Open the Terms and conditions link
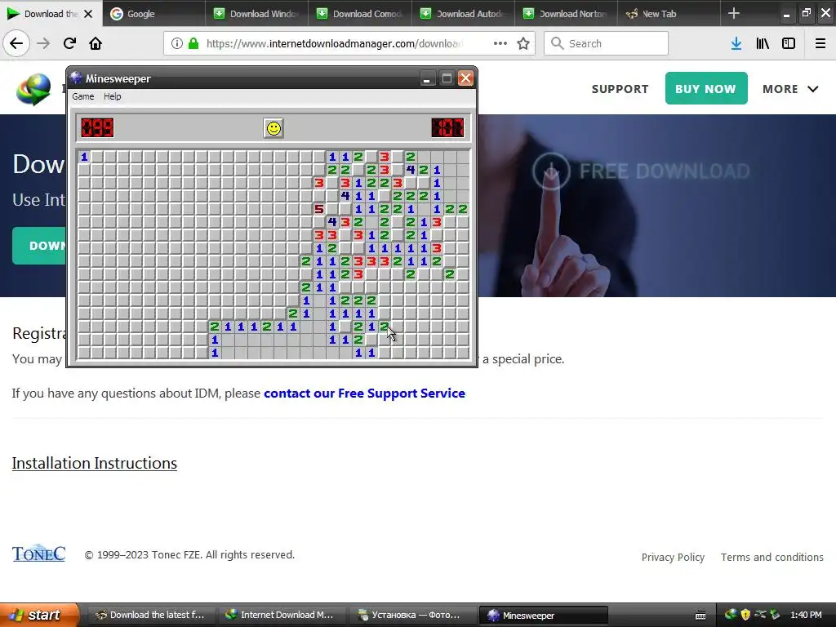836x627 pixels. click(x=772, y=557)
